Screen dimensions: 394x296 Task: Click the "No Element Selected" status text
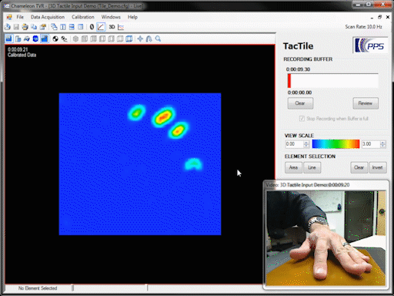tap(38, 288)
